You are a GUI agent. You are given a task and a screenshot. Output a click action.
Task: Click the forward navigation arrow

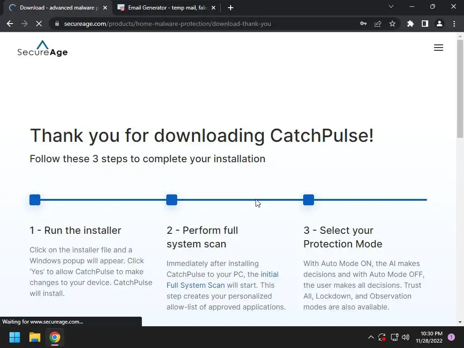tap(24, 24)
